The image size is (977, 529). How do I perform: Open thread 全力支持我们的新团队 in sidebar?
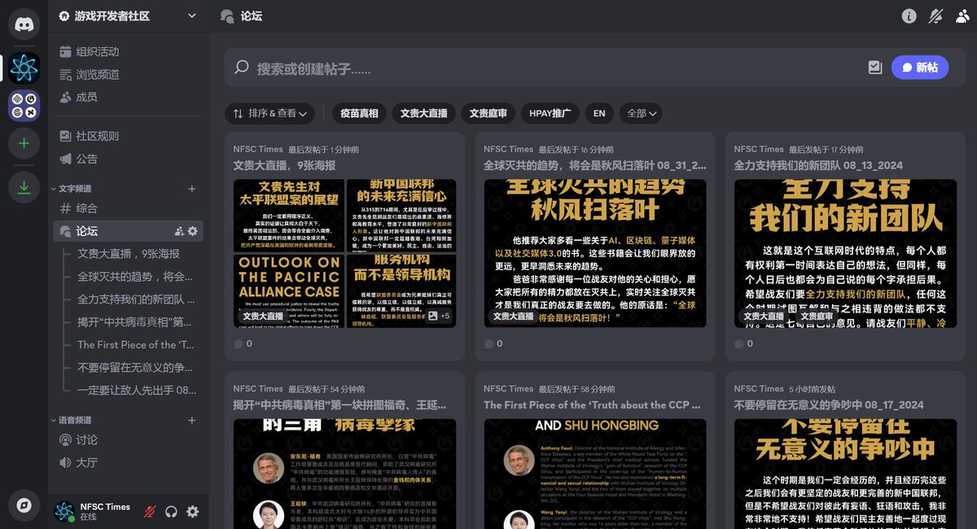pyautogui.click(x=134, y=299)
